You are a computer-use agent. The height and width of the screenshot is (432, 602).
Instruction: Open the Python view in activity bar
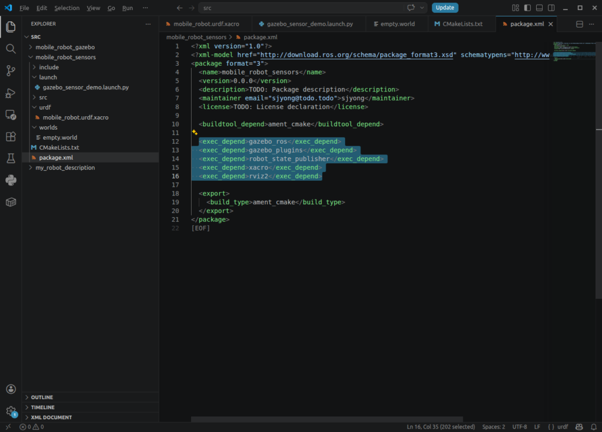click(11, 180)
